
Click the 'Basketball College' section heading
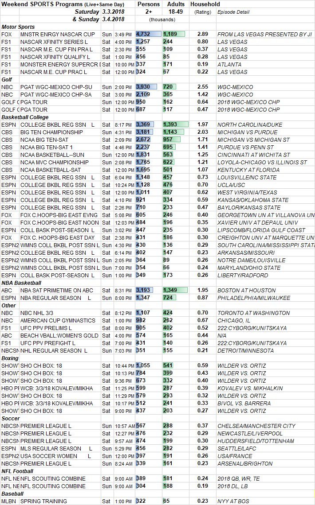[25, 117]
